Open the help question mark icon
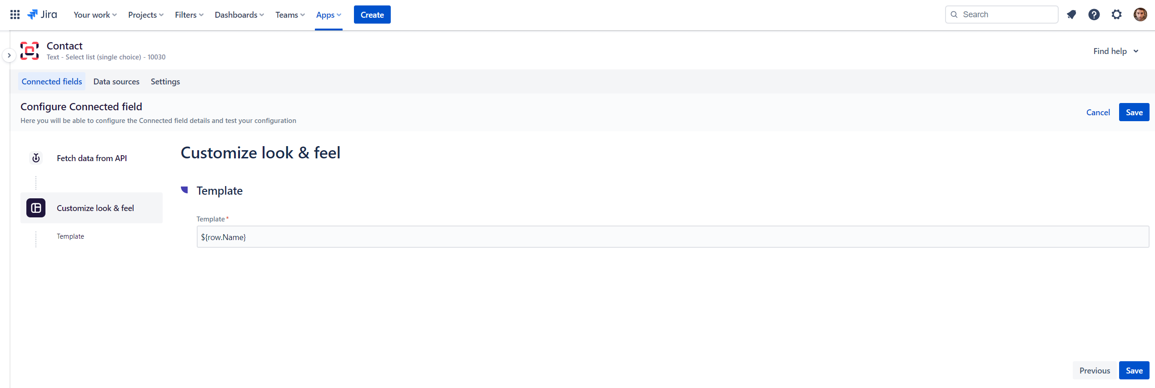 [1094, 15]
